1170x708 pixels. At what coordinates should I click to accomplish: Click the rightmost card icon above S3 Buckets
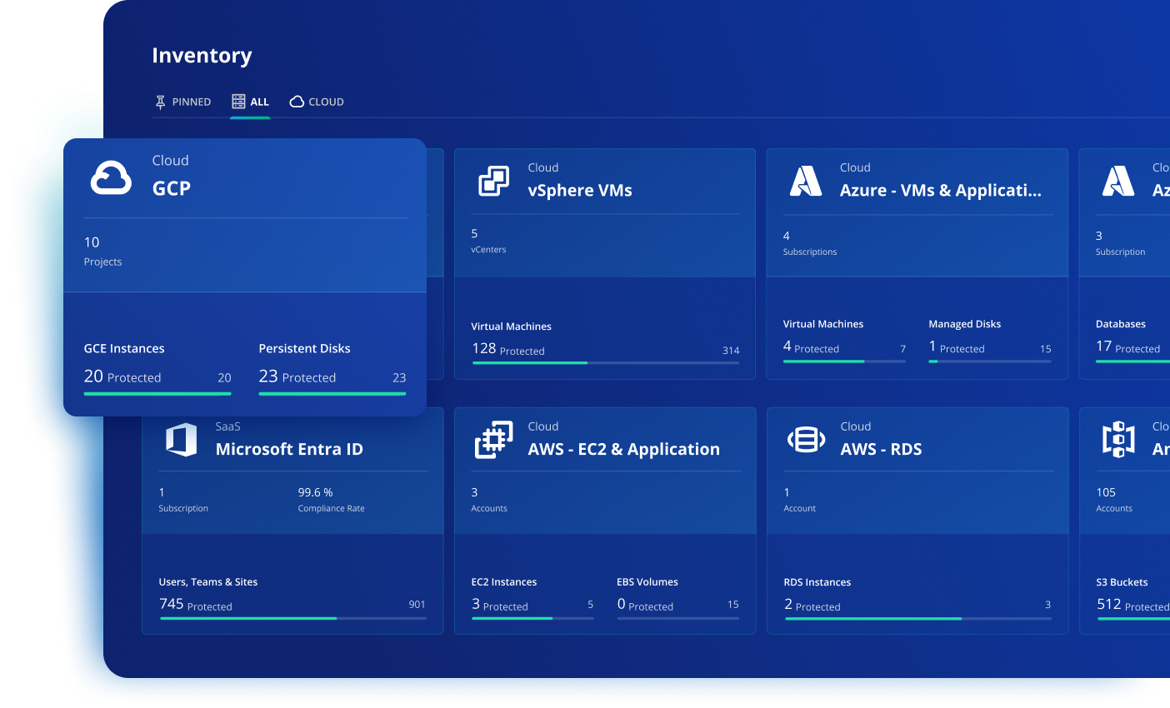(1118, 439)
